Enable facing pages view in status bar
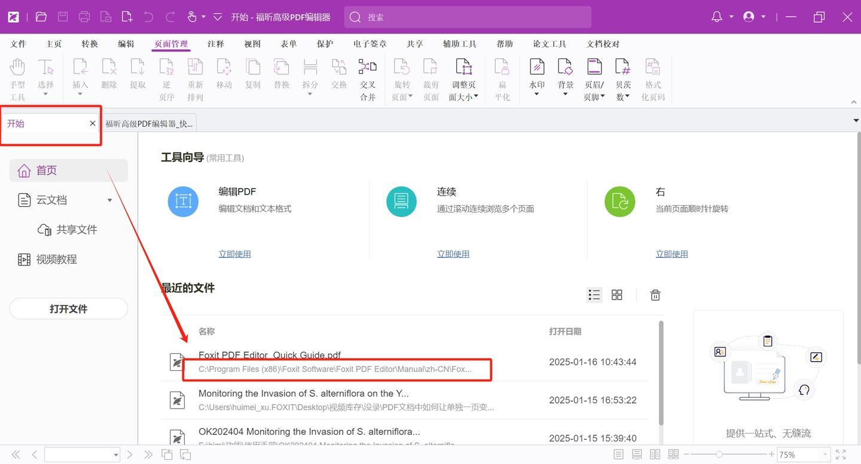The height and width of the screenshot is (464, 861). click(x=655, y=455)
